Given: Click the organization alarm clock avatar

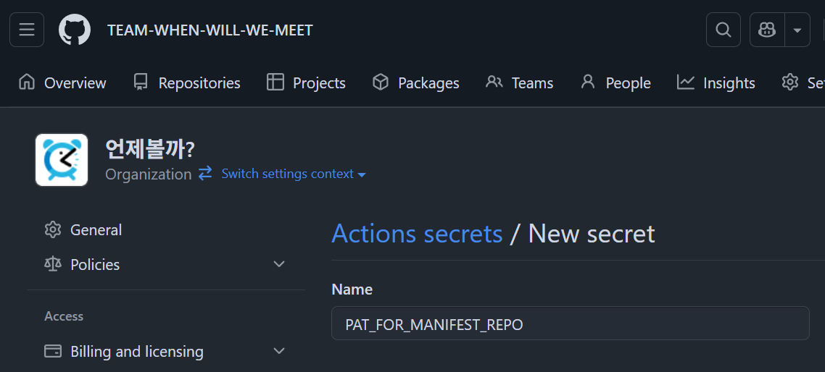Looking at the screenshot, I should [62, 160].
